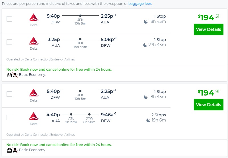Click the overnight moon icon beside 27h 43m
The height and width of the screenshot is (158, 228).
(145, 45)
